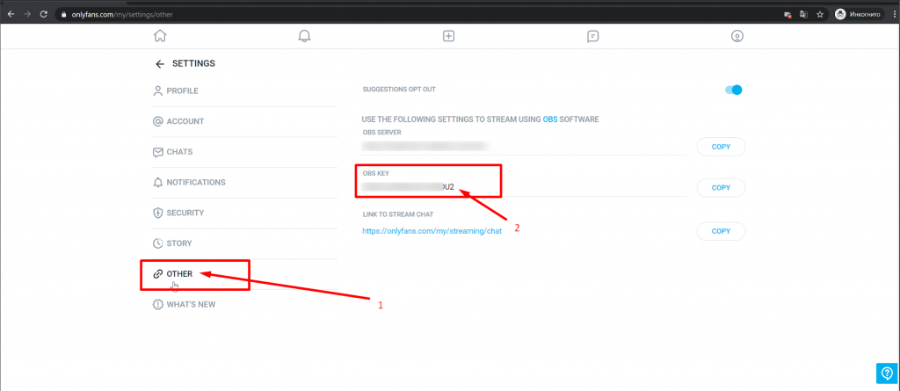Click the OBS Server value field
Viewport: 900px width, 391px height.
524,147
